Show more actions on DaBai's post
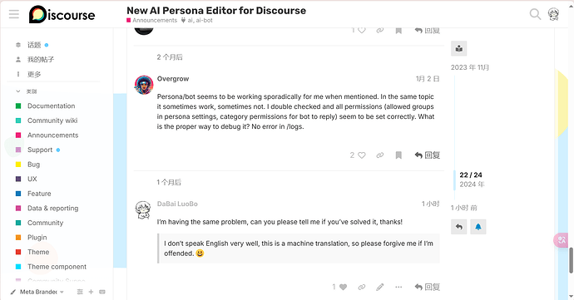 coord(398,288)
